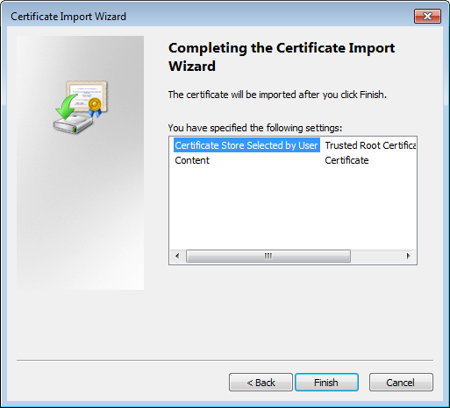Click the Completing the Certificate Import heading
The width and height of the screenshot is (450, 408).
click(282, 57)
